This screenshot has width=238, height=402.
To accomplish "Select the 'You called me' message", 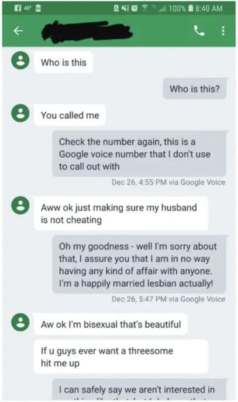I will coord(70,115).
